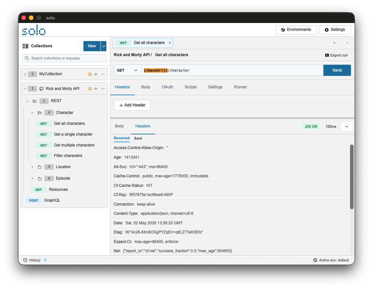This screenshot has height=289, width=373.
Task: Click Add Header
Action: 132,105
